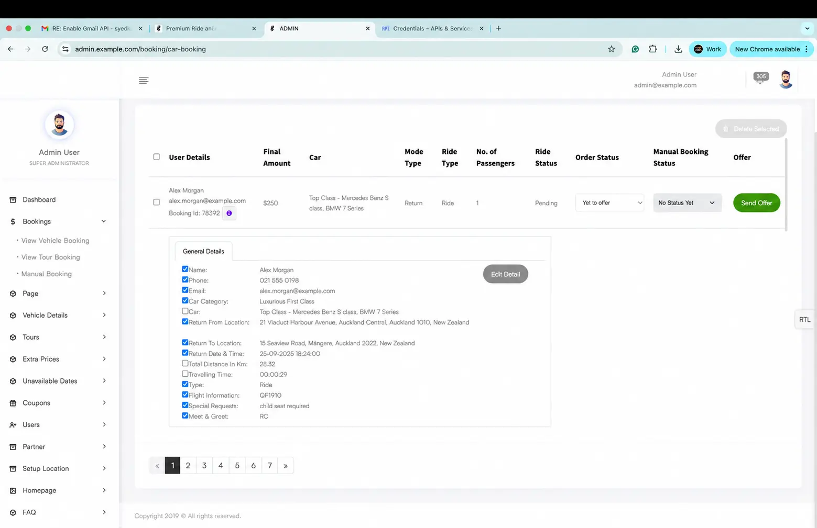Click the Coupons gift icon in sidebar
The image size is (817, 528).
pyautogui.click(x=13, y=403)
